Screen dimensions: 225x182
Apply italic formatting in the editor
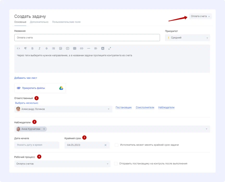pos(39,48)
